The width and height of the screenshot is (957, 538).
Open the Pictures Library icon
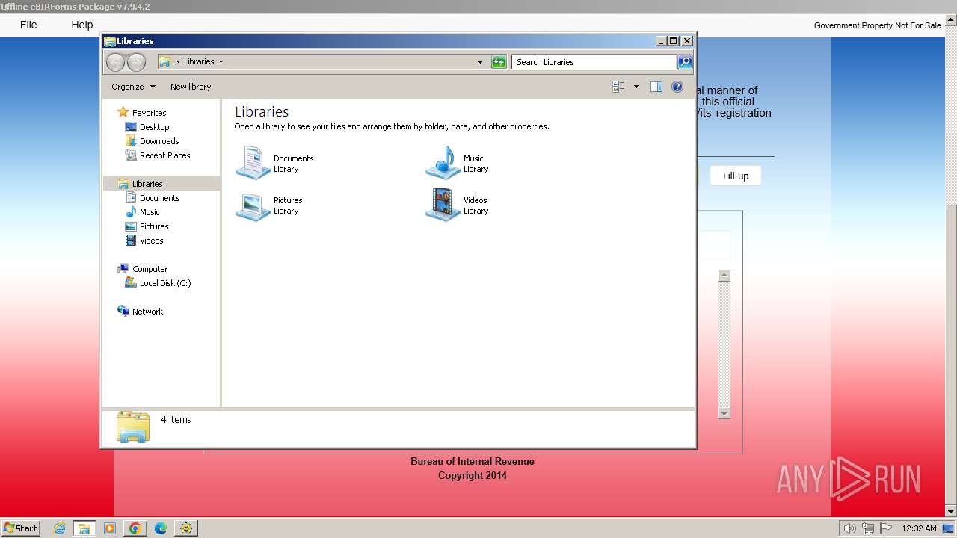(253, 205)
